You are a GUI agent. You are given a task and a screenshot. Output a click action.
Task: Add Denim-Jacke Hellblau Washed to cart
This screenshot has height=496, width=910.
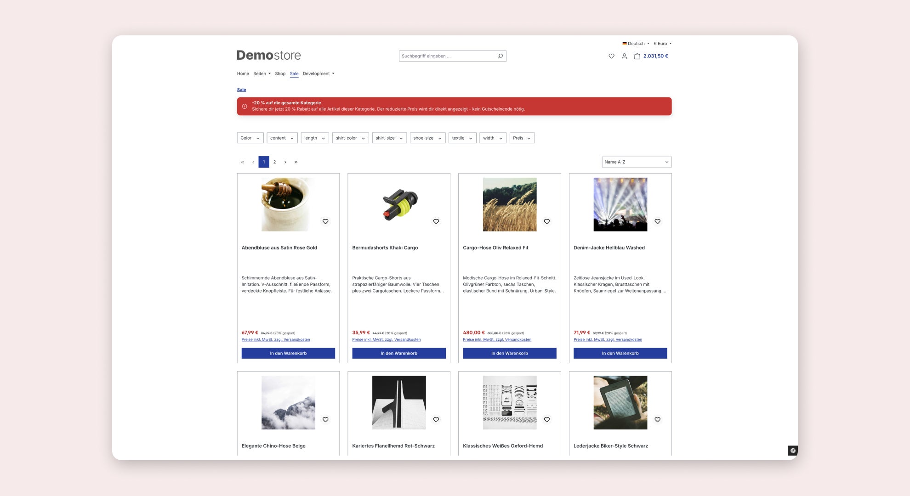click(620, 353)
